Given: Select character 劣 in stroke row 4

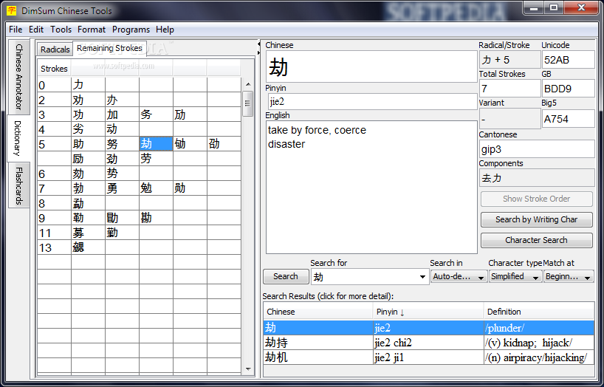Looking at the screenshot, I should pos(88,129).
